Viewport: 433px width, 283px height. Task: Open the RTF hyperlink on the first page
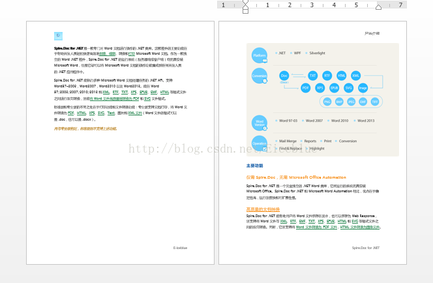pyautogui.click(x=115, y=92)
